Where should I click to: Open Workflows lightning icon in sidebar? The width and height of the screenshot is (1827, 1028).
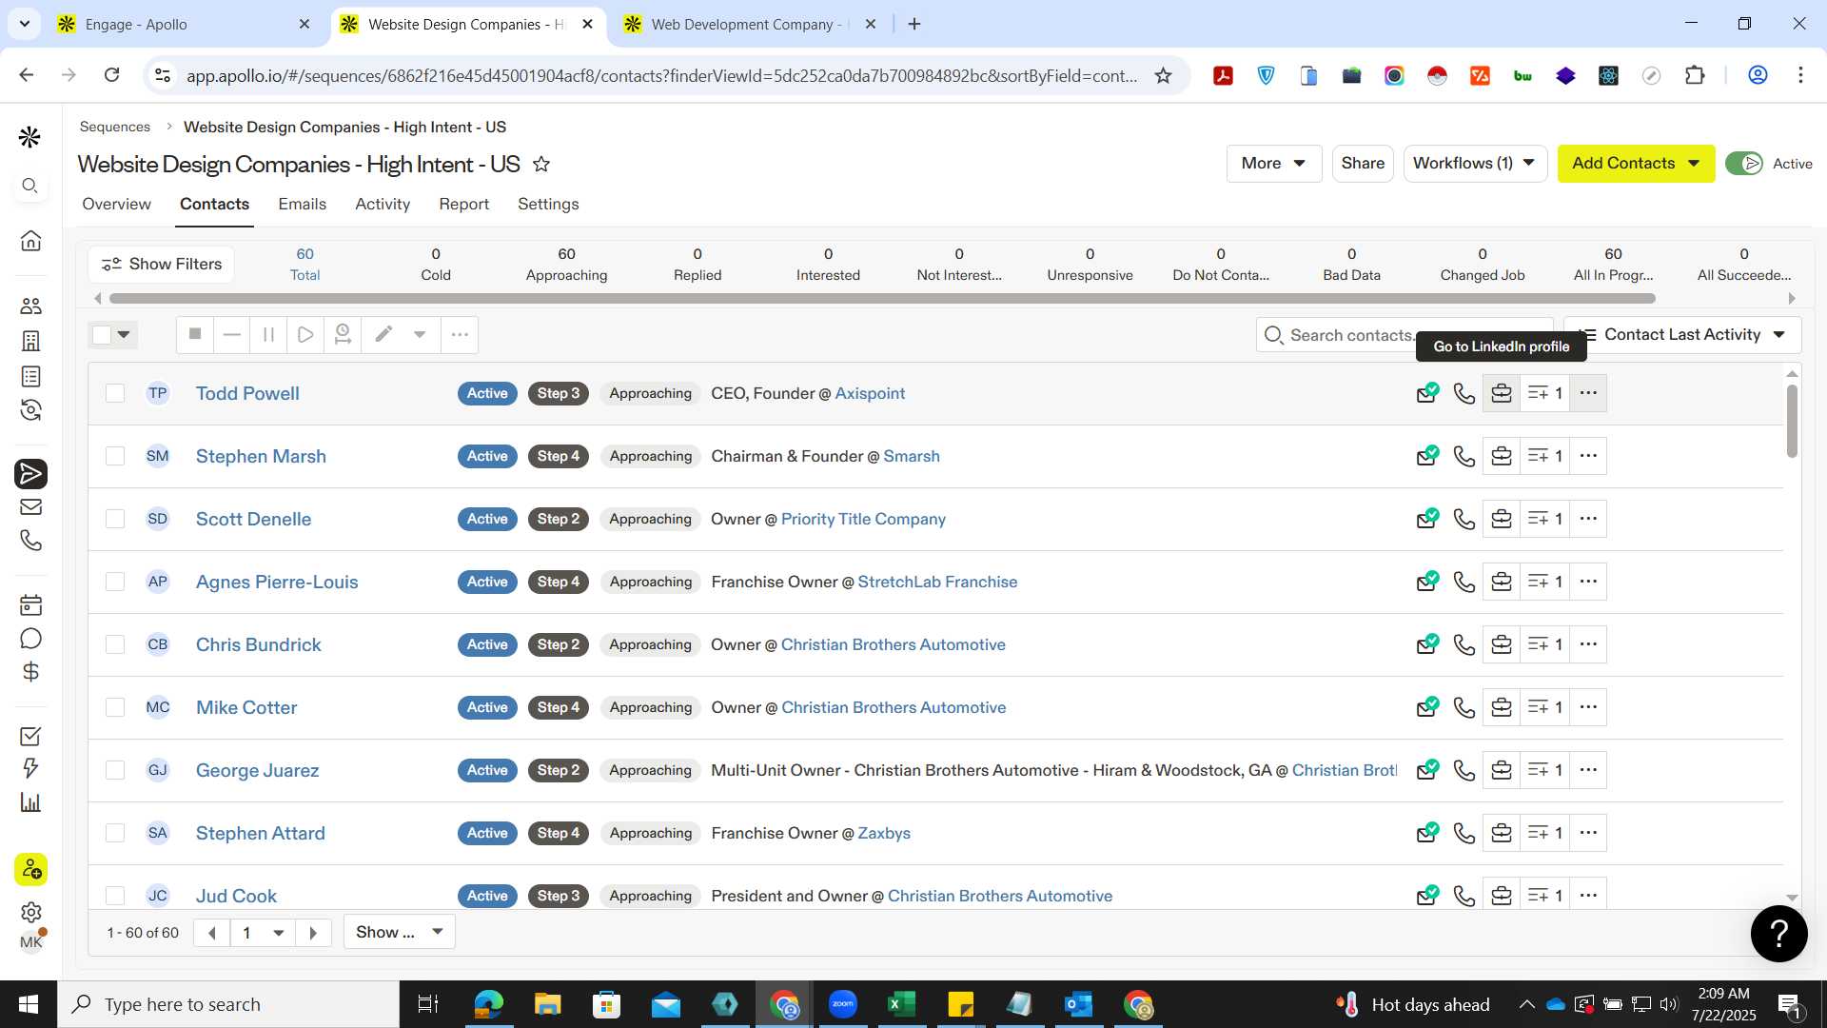pyautogui.click(x=30, y=768)
